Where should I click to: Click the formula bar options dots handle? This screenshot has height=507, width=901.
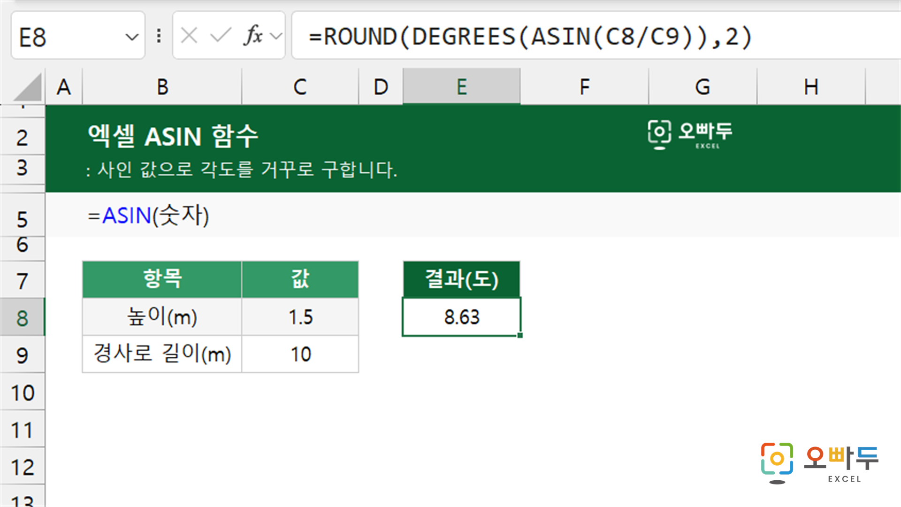click(159, 36)
